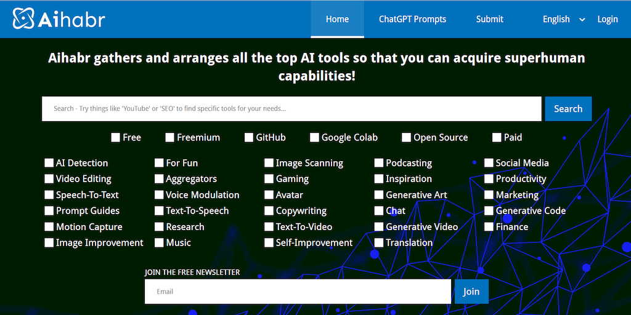Image resolution: width=631 pixels, height=315 pixels.
Task: Tick the GitHub checkbox
Action: 249,137
